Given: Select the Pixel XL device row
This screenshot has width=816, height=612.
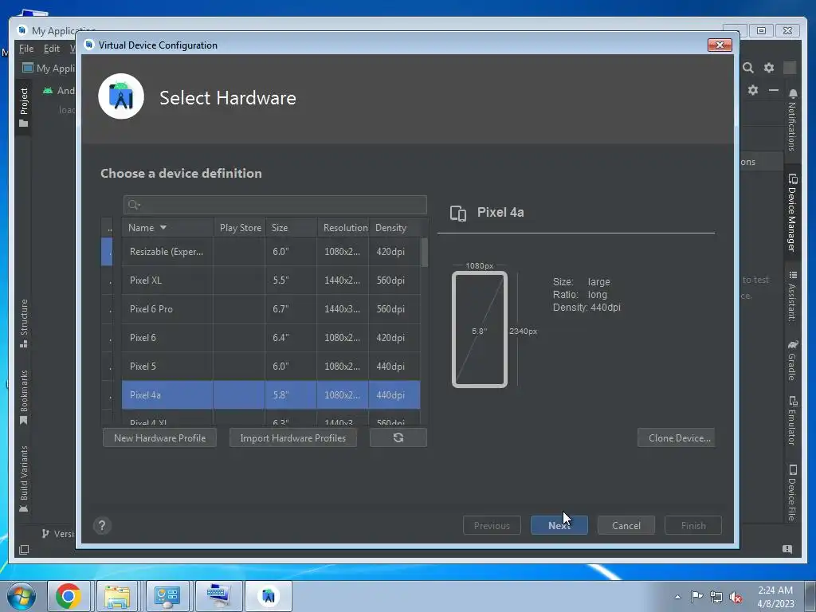Looking at the screenshot, I should [x=271, y=280].
